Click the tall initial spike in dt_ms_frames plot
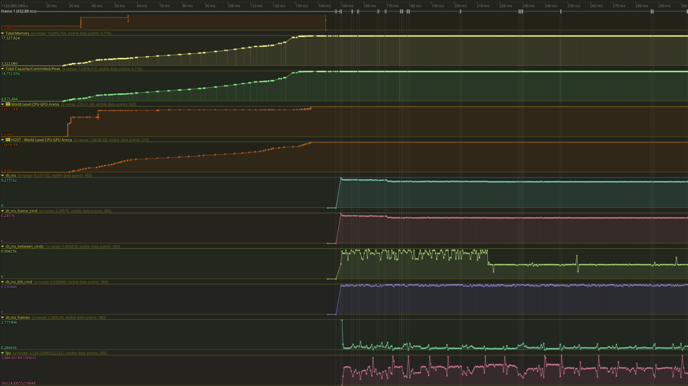 342,321
